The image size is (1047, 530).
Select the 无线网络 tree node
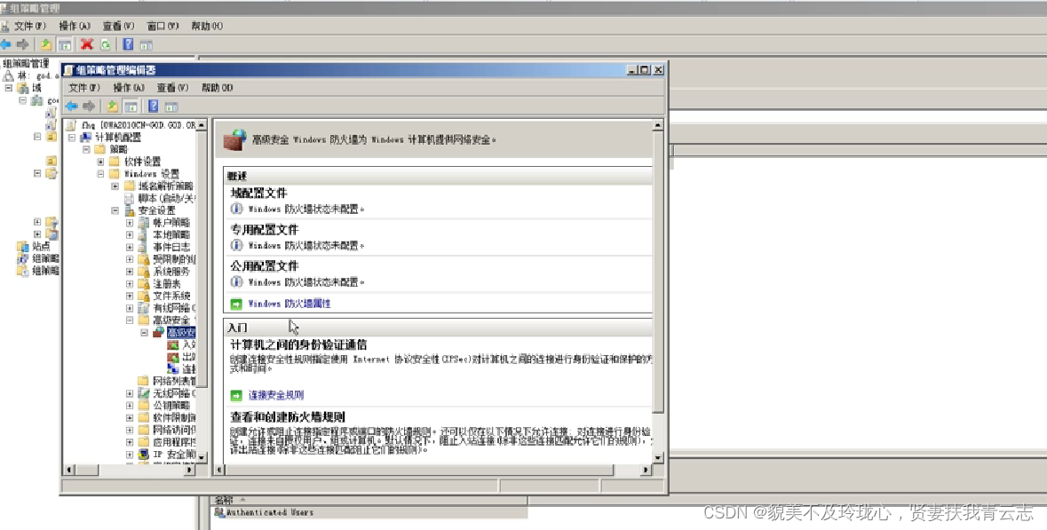(x=174, y=394)
